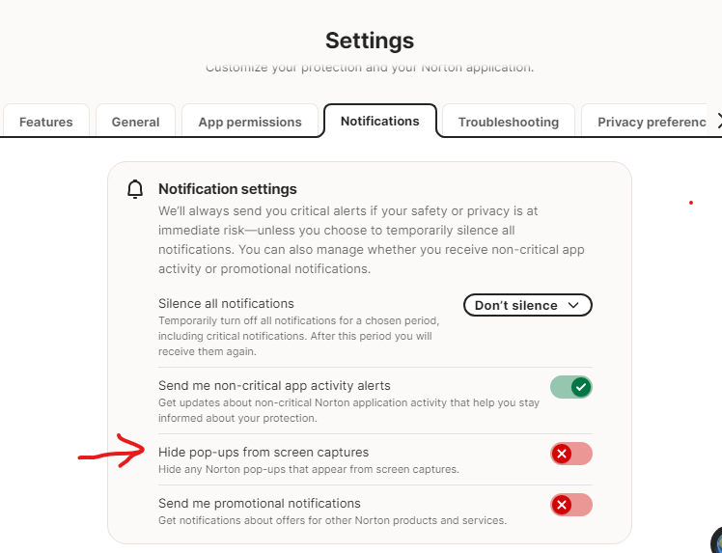Click the chevron in Don't silence dropdown
722x553 pixels.
[573, 305]
